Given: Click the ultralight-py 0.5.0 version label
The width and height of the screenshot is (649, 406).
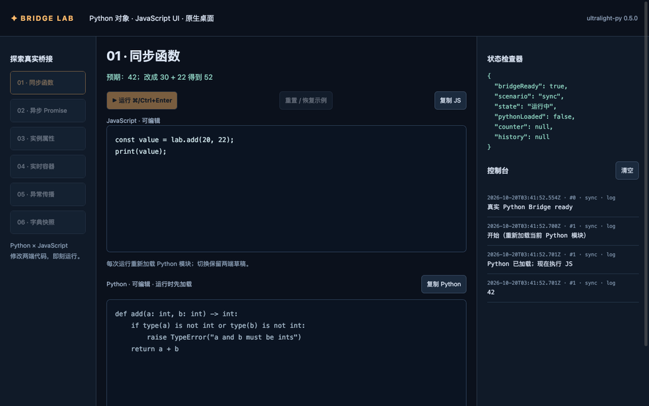Looking at the screenshot, I should pyautogui.click(x=612, y=18).
